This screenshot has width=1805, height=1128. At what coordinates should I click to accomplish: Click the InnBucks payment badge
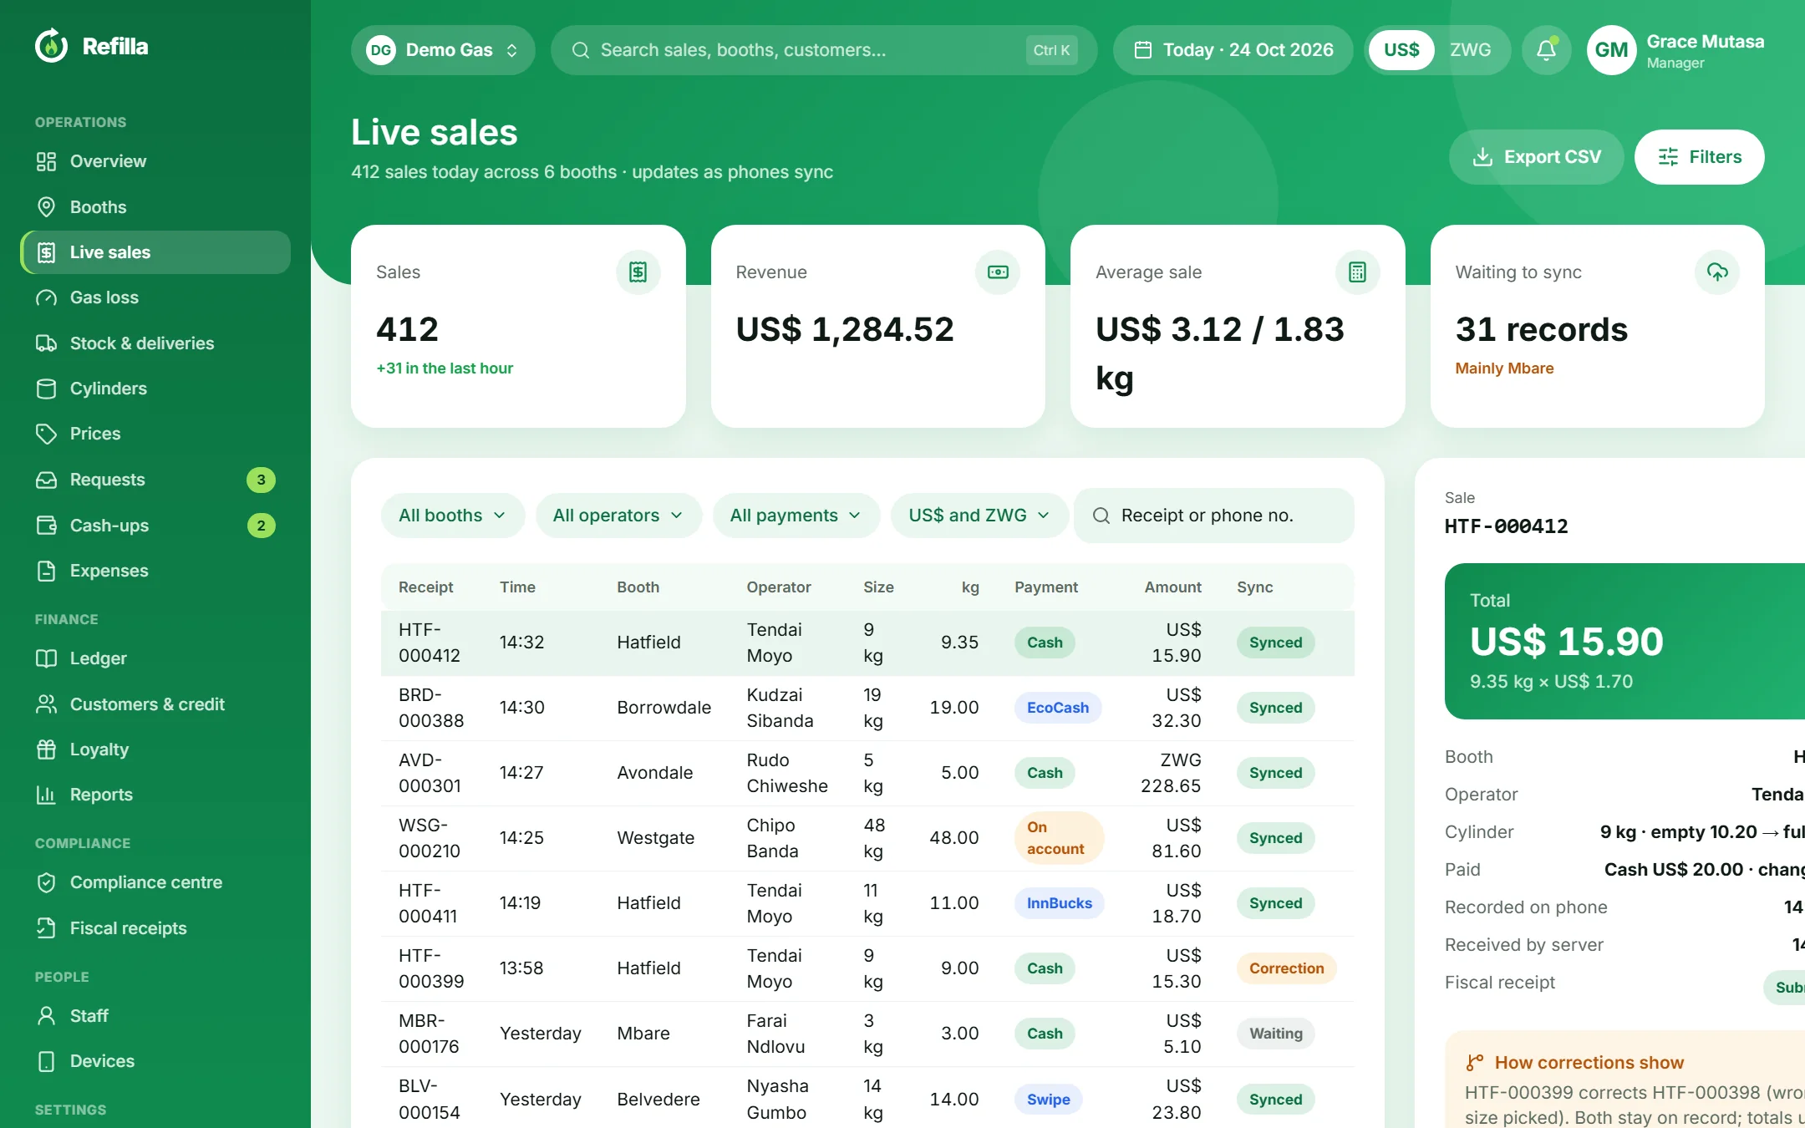coord(1059,903)
